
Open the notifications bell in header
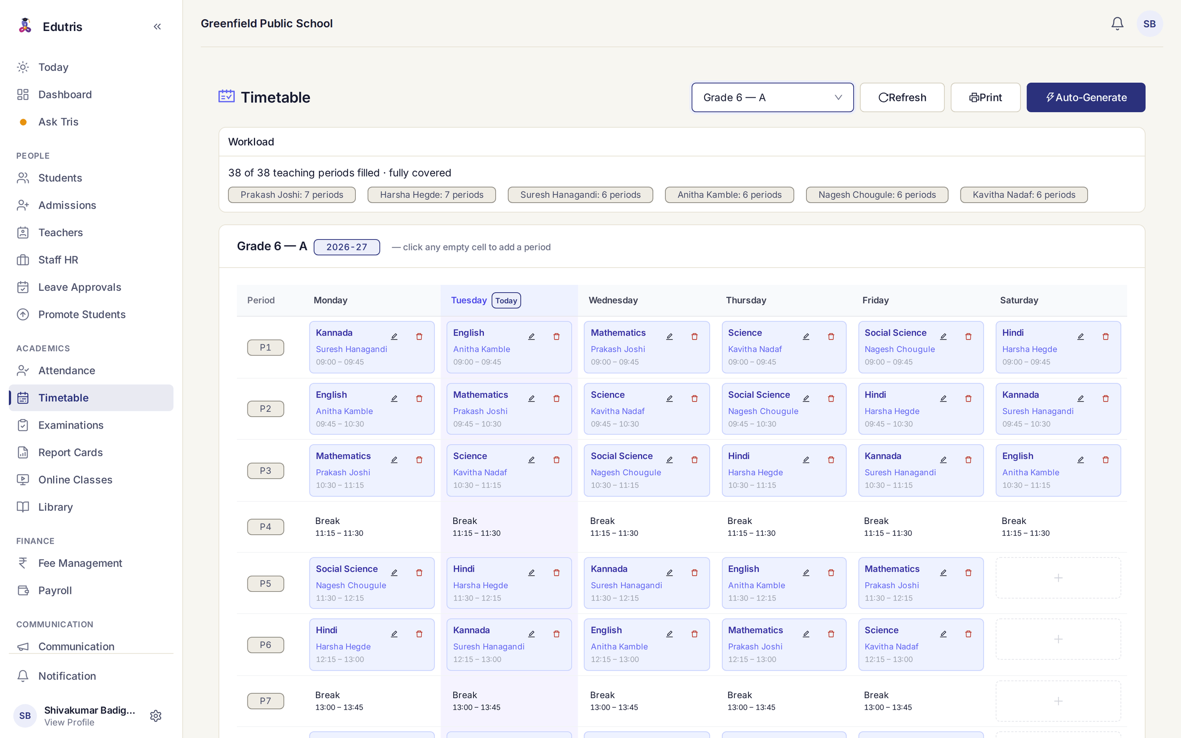click(x=1117, y=24)
